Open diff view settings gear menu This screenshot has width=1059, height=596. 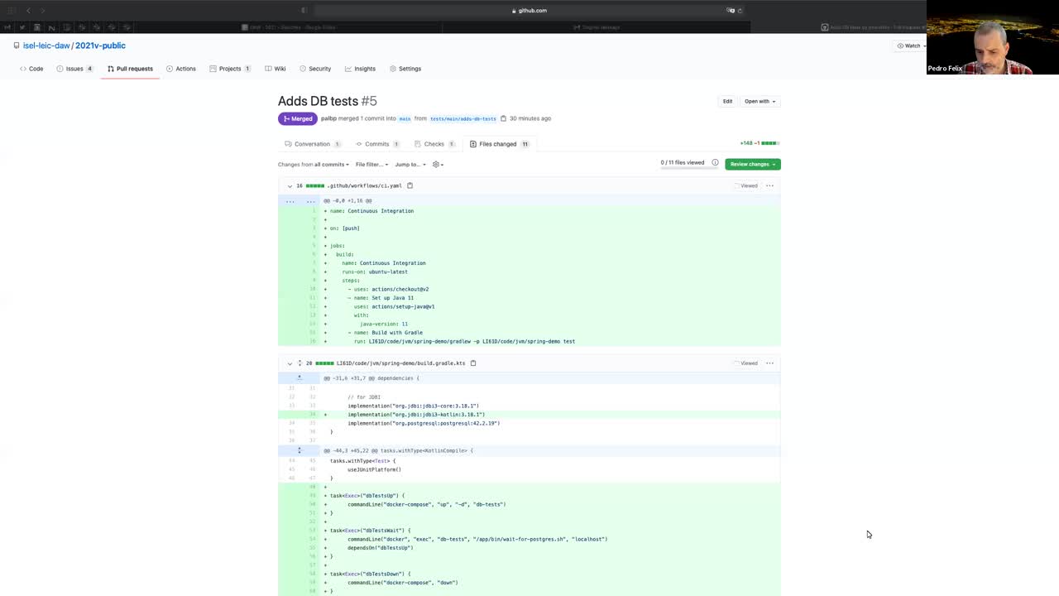coord(438,164)
